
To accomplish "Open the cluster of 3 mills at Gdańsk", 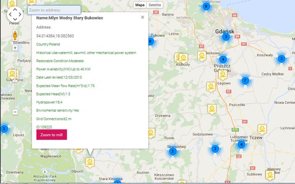I will pos(226,37).
